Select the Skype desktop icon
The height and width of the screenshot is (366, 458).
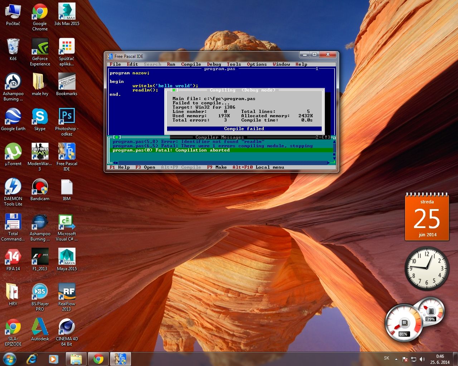pos(40,117)
